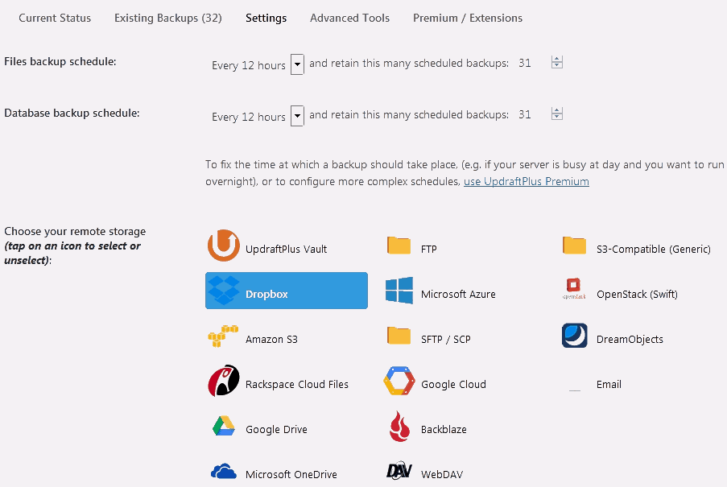Click the Microsoft Azure label text
727x487 pixels.
458,295
